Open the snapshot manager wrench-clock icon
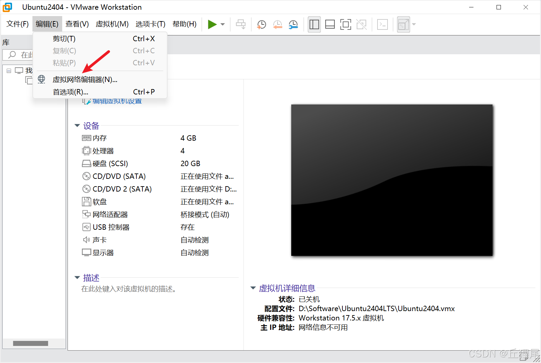The image size is (541, 363). point(293,24)
